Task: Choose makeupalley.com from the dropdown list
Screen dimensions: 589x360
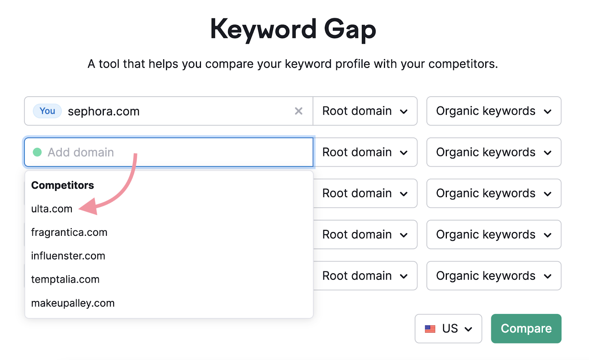Action: click(73, 303)
